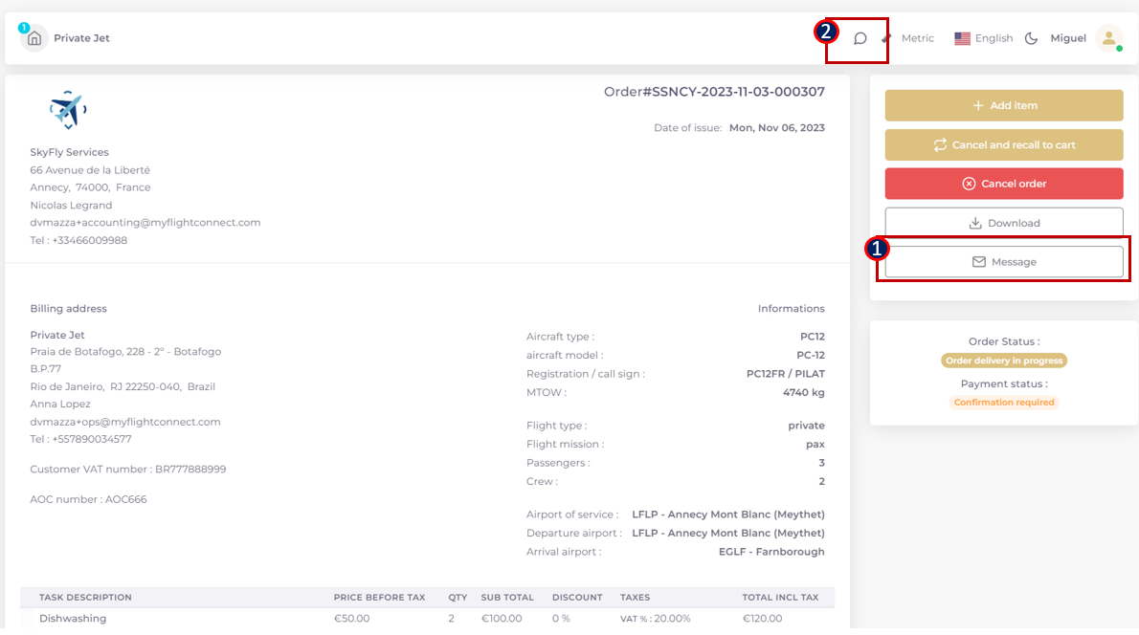Open the Message button
This screenshot has width=1139, height=635.
point(1004,262)
